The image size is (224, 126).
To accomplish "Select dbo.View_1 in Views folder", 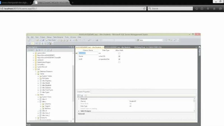I will point(46,113).
